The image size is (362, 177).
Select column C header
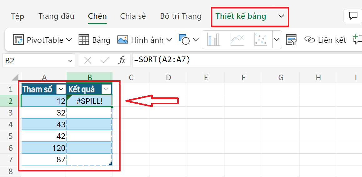[x=131, y=77]
